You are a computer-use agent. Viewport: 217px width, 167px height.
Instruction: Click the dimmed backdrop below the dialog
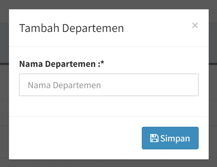(108, 163)
